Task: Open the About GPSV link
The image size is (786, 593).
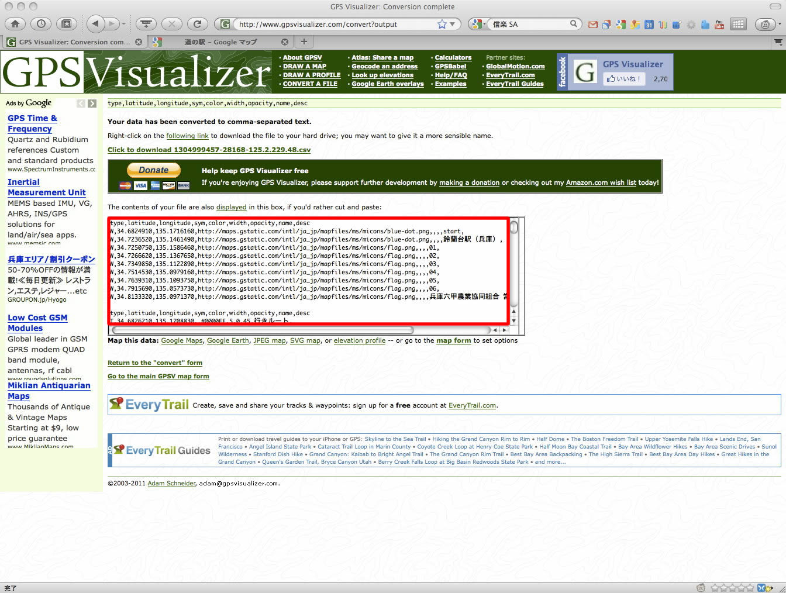Action: tap(302, 57)
